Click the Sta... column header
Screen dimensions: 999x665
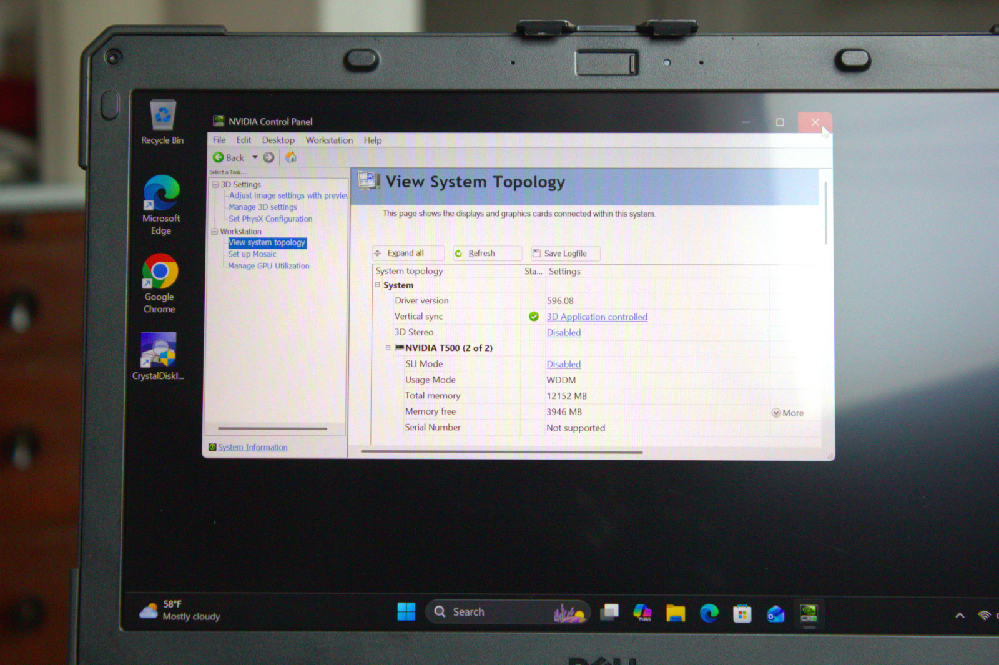[533, 271]
